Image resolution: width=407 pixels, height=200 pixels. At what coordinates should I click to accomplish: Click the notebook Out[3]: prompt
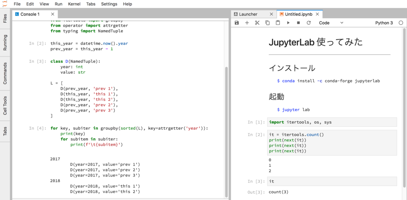click(x=256, y=192)
